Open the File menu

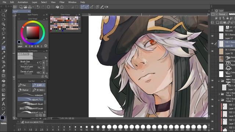pos(4,2)
